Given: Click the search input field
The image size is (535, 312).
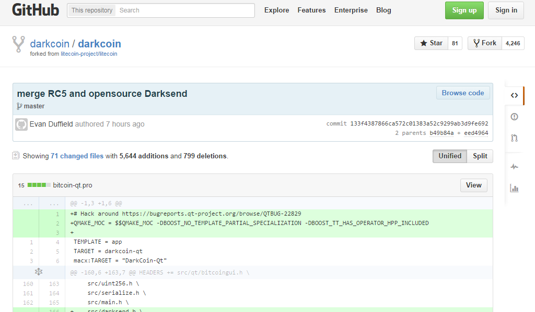Looking at the screenshot, I should [184, 10].
